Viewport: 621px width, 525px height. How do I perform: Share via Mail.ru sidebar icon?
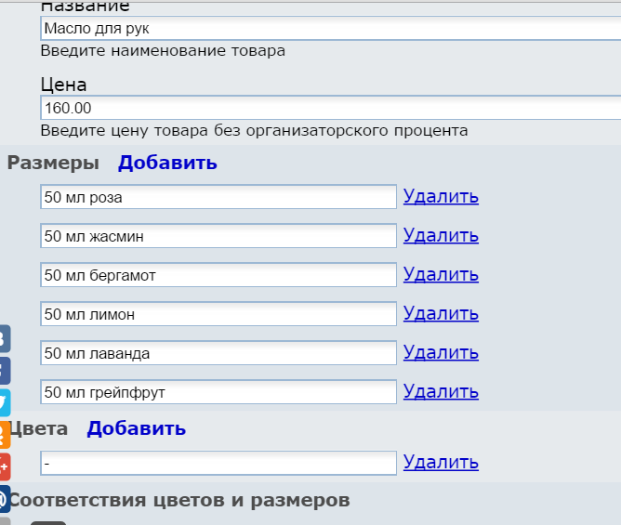tap(5, 499)
